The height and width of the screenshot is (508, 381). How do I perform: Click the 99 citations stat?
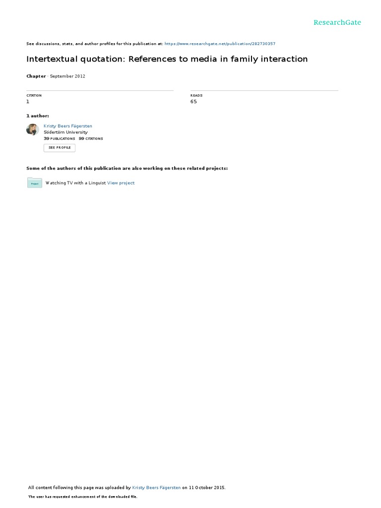pyautogui.click(x=91, y=138)
